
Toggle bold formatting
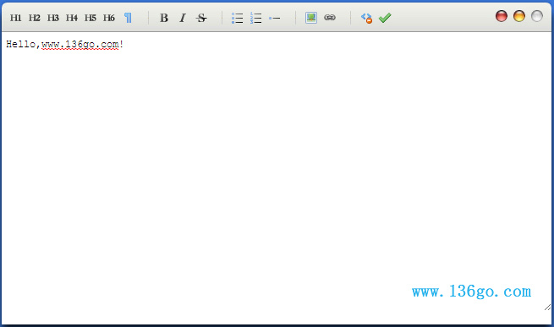click(x=164, y=18)
